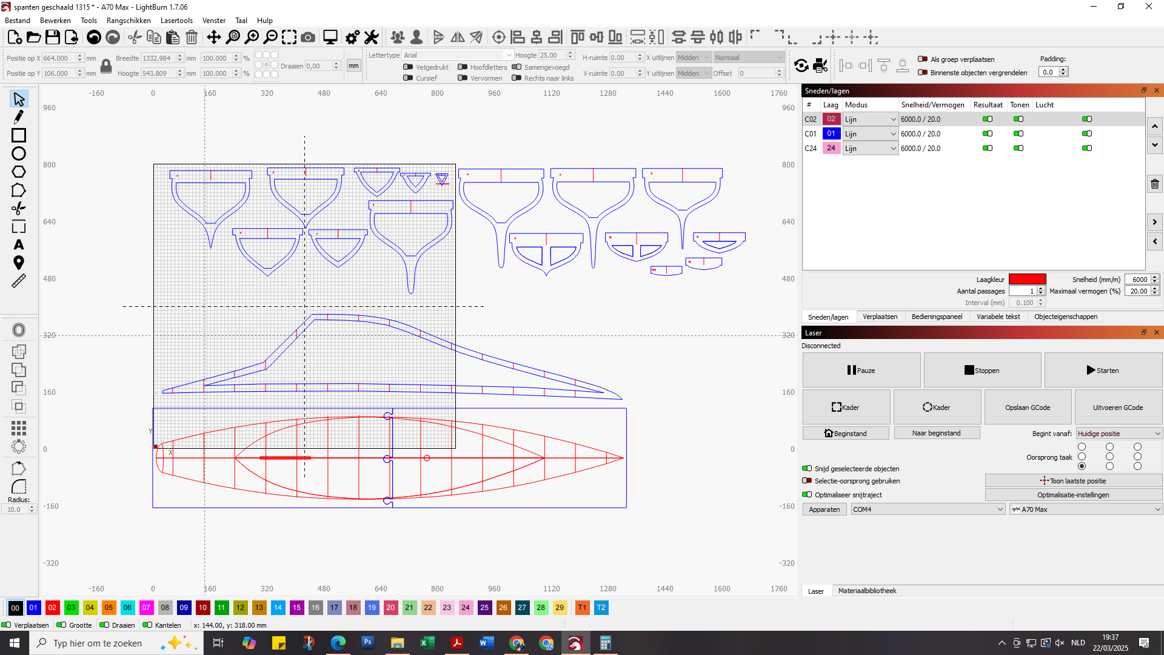Viewport: 1164px width, 655px height.
Task: Select the arrow selection tool
Action: click(x=19, y=99)
